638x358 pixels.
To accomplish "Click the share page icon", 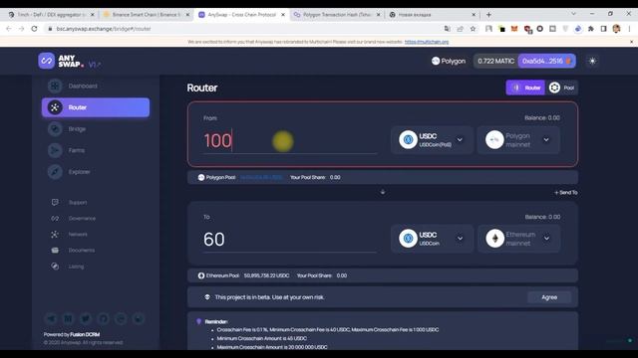I will 461,29.
